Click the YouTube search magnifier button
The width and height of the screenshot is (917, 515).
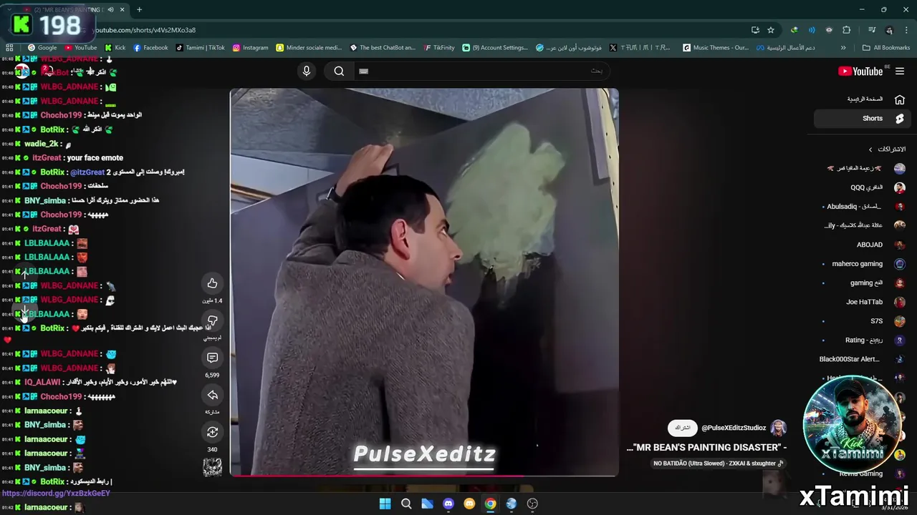coord(339,71)
